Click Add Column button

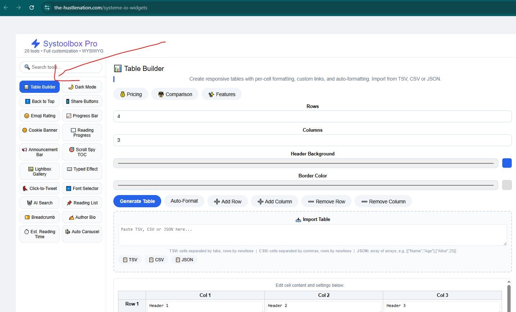coord(275,202)
